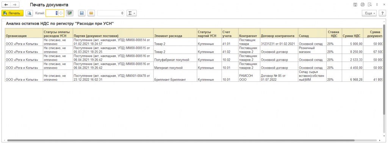Select the VAT amount 5 000,00
Image resolution: width=388 pixels, height=144 pixels.
353,42
